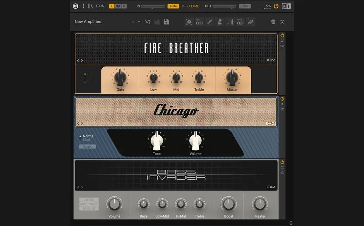This screenshot has height=226, width=364.
Task: Click the Native Instruments NI logo
Action: coord(286,6)
